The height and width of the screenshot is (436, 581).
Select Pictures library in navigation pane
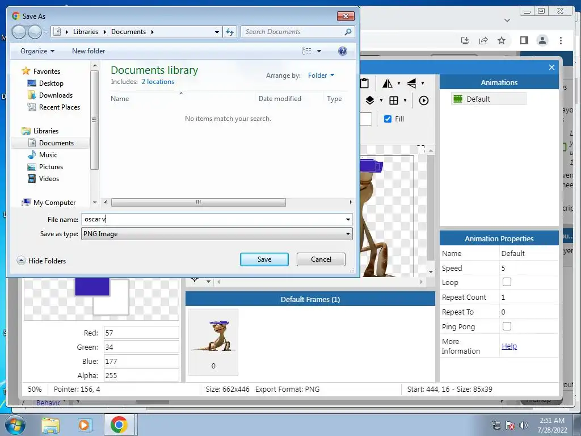pyautogui.click(x=50, y=167)
